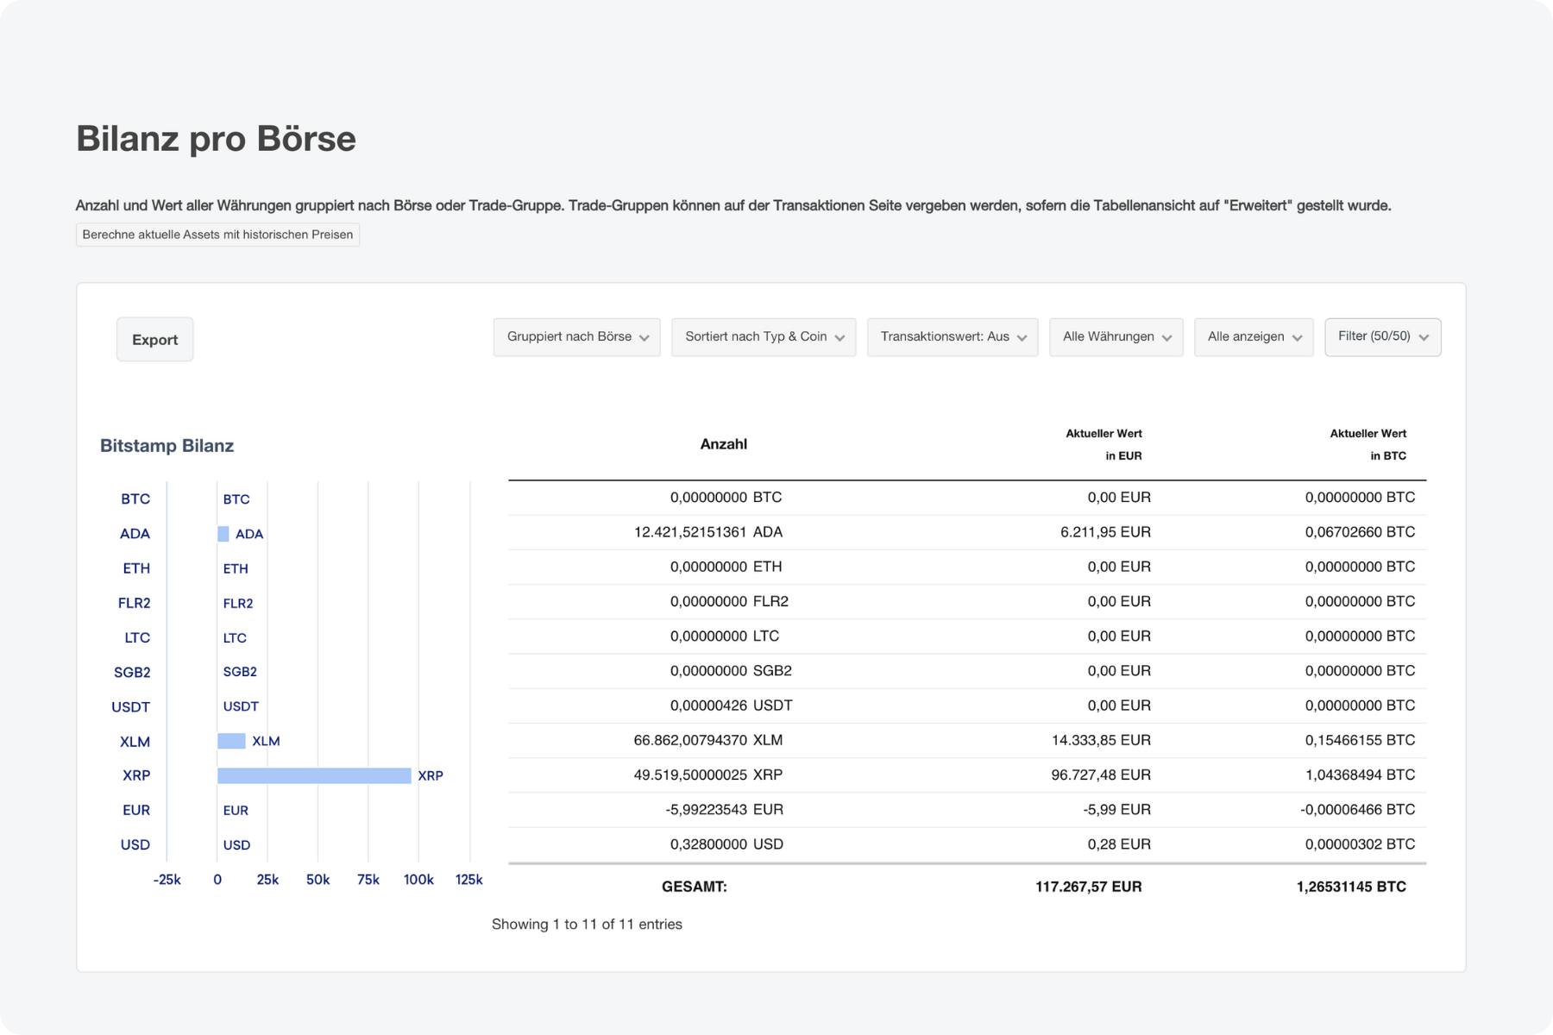Open the Transaktionswert: Aus dropdown
The width and height of the screenshot is (1553, 1035).
pyautogui.click(x=953, y=337)
